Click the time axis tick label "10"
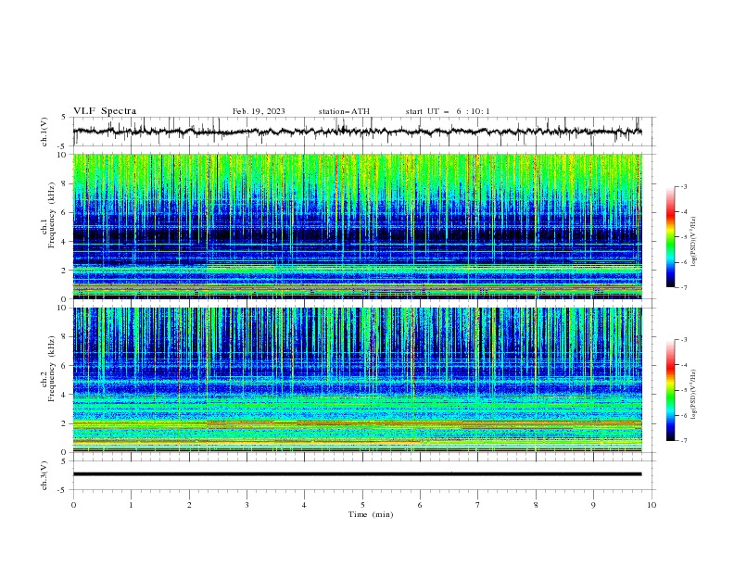 [652, 505]
